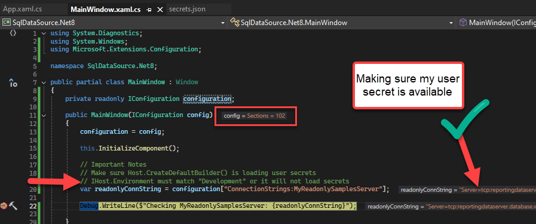Collapse the MainWindow class on line 7
The height and width of the screenshot is (224, 536).
click(x=43, y=82)
